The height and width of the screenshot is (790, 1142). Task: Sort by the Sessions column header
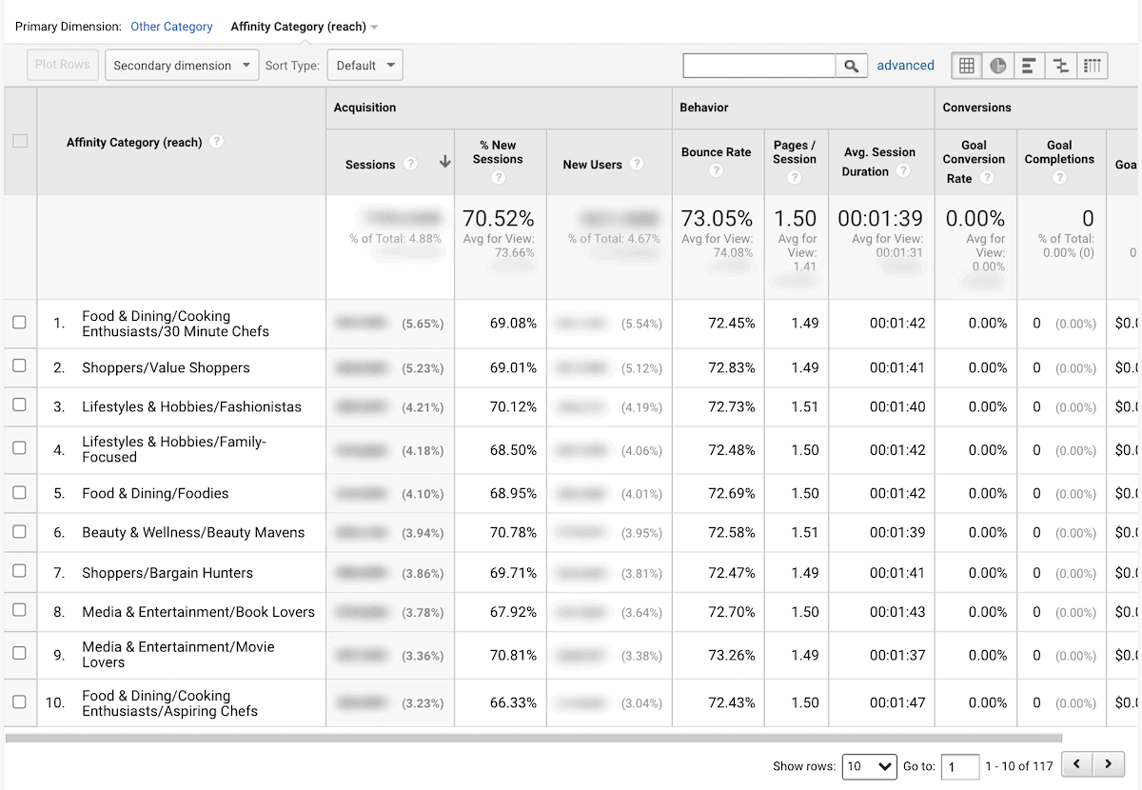pos(370,165)
